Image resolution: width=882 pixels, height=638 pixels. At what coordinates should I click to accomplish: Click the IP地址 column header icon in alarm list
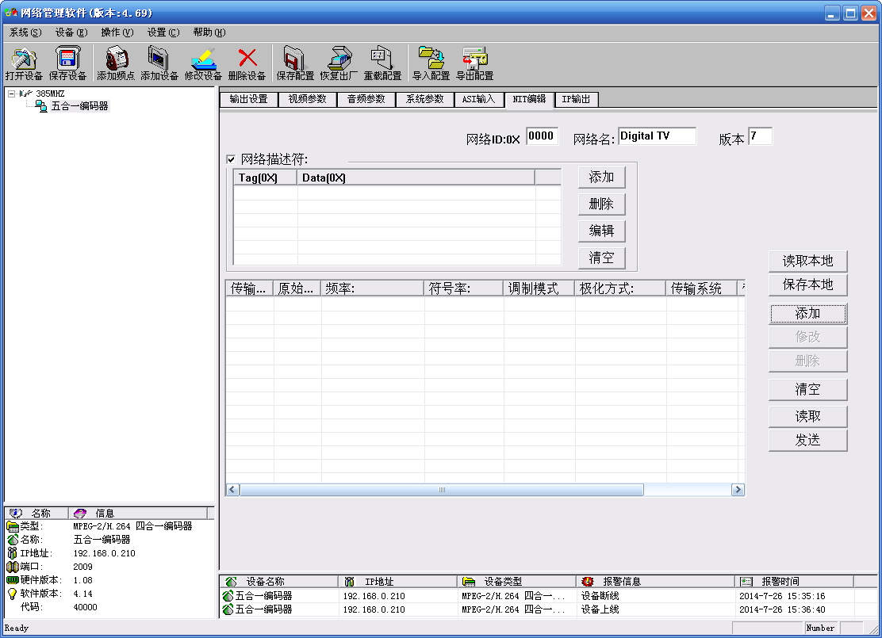tap(349, 581)
